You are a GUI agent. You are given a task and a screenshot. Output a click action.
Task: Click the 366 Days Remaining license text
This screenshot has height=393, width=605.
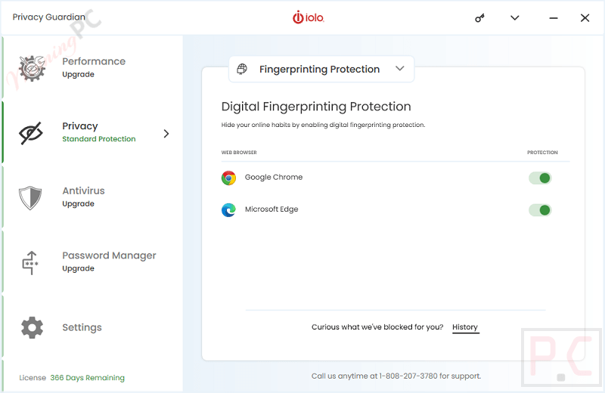87,378
